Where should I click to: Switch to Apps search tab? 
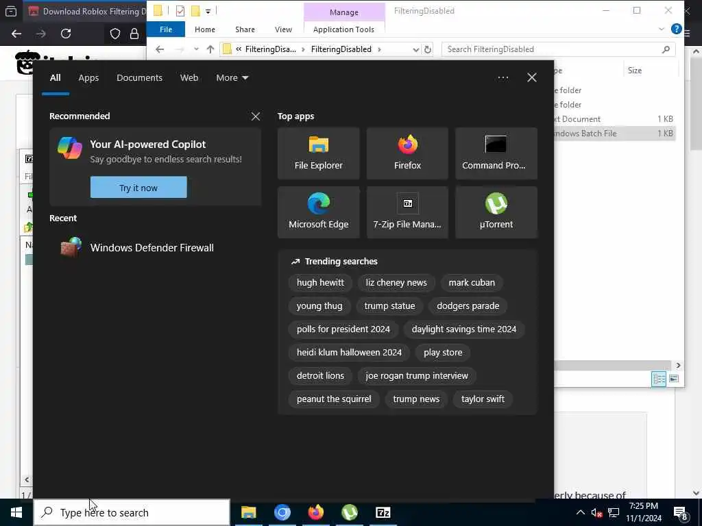(x=88, y=78)
